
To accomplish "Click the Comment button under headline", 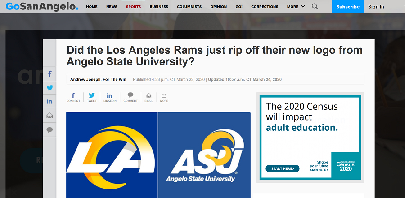I will pyautogui.click(x=130, y=98).
